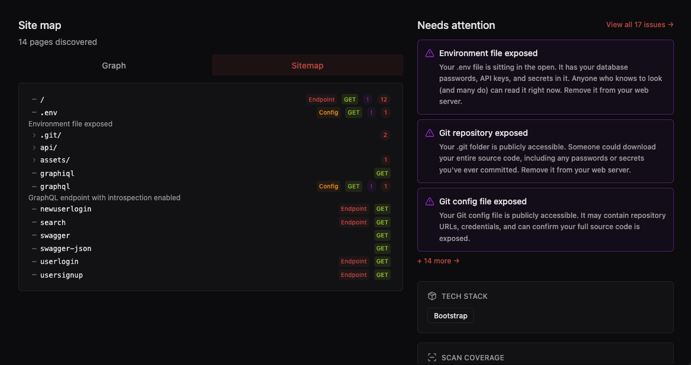Click the purple exclamation badge on the .env row

tap(371, 112)
